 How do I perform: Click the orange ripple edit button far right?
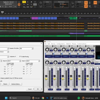95,3
